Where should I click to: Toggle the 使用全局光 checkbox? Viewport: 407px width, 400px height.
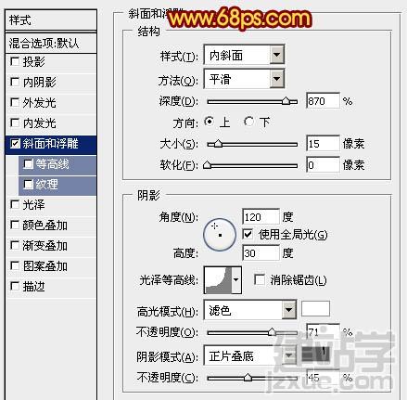click(x=248, y=234)
